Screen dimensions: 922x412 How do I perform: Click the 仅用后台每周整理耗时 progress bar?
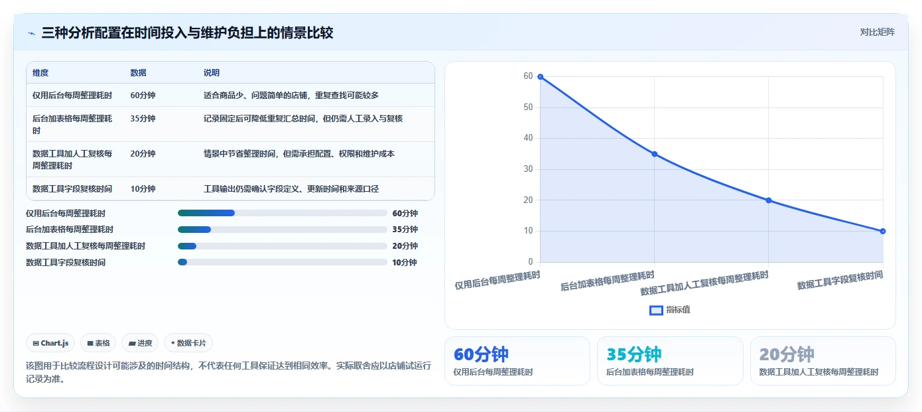tap(283, 213)
